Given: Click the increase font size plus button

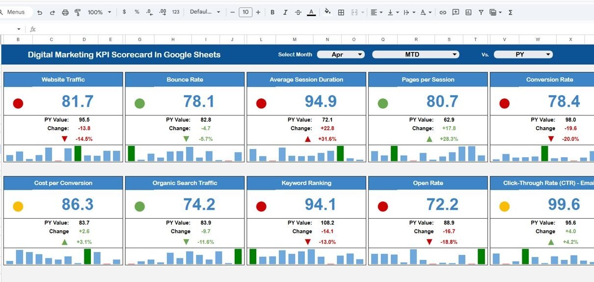Looking at the screenshot, I should coord(258,12).
